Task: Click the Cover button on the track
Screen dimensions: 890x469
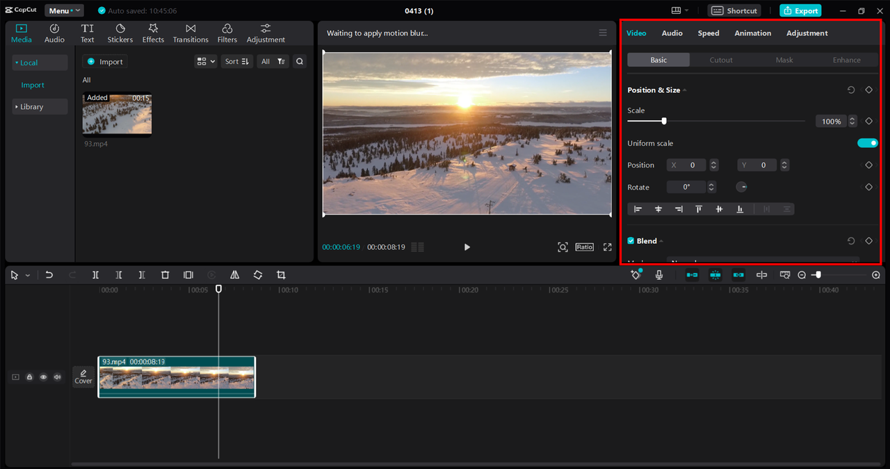Action: (x=83, y=377)
